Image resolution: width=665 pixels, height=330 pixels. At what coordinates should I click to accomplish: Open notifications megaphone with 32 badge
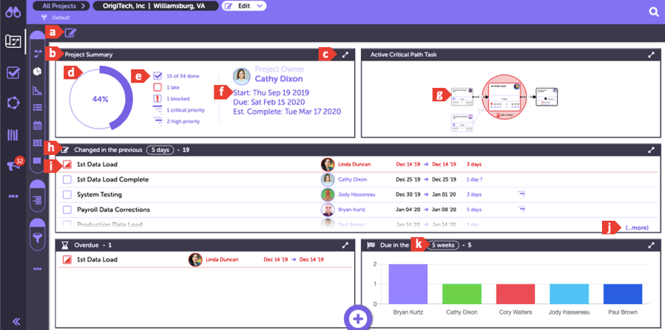pos(13,165)
